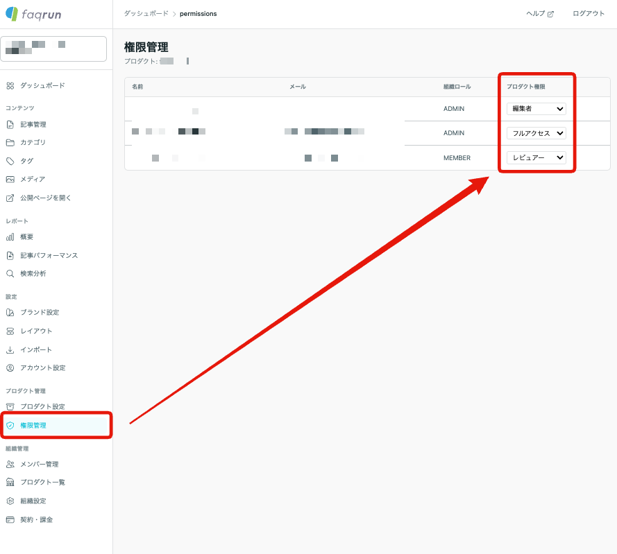Click the プロダクト一覧 store icon
617x554 pixels.
pos(10,482)
